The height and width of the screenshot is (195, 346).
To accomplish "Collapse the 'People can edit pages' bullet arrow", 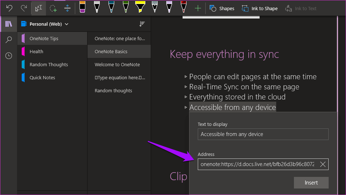I will [185, 77].
